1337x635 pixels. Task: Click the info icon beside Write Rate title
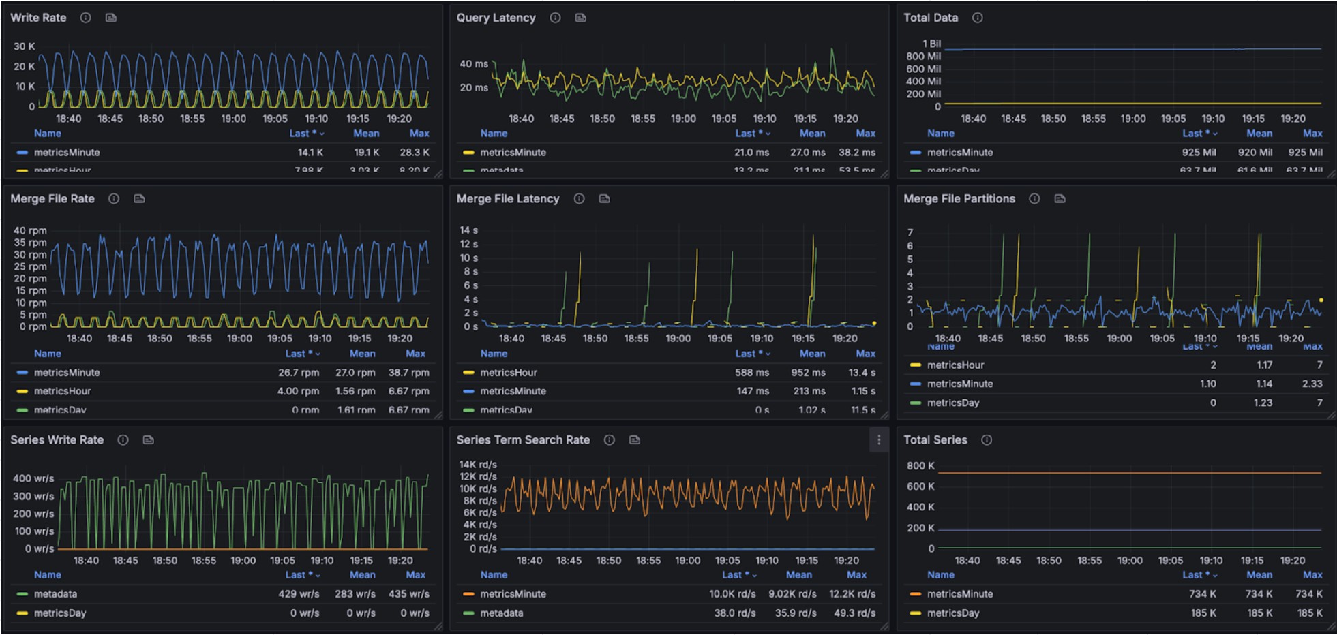[x=85, y=18]
